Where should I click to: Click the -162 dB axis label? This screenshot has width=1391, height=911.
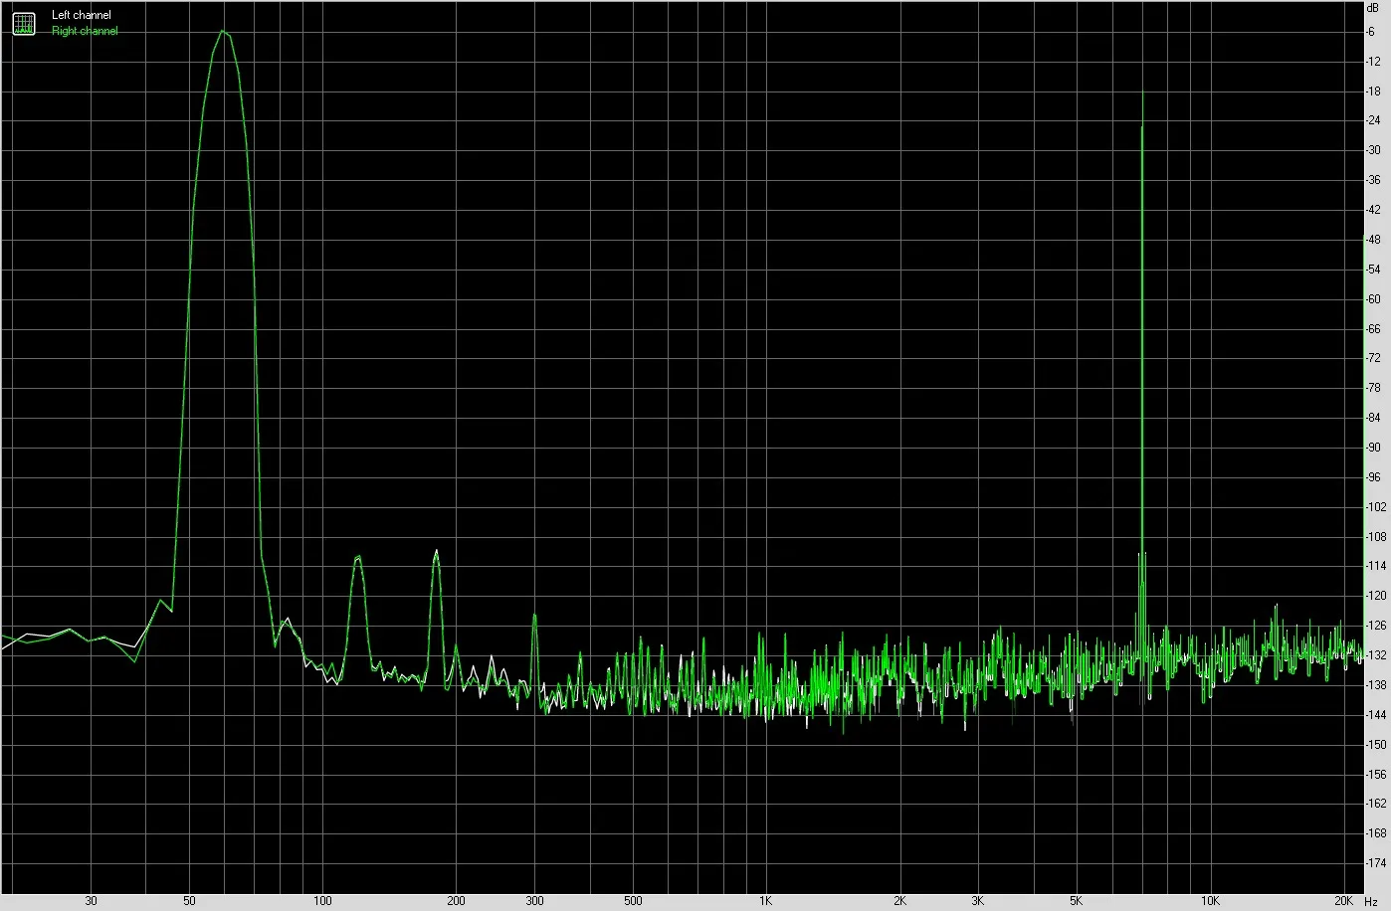click(1376, 805)
